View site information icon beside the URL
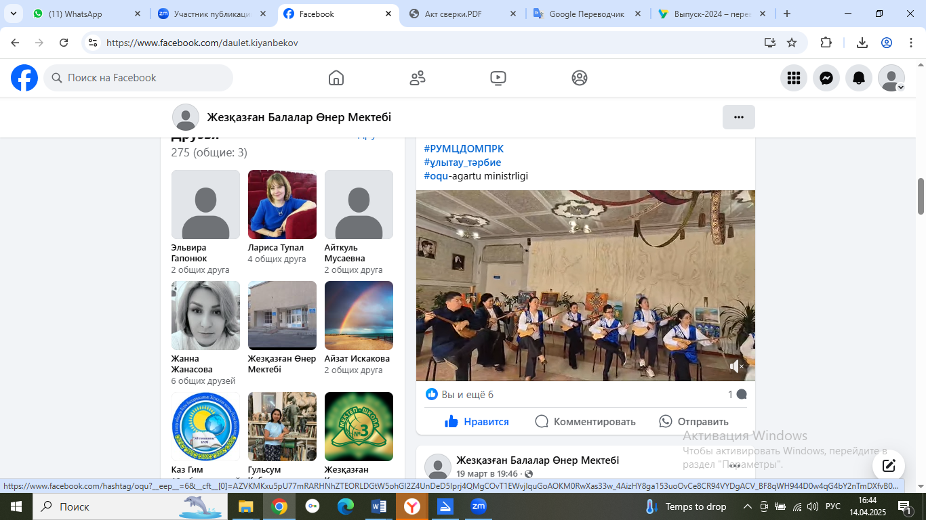 click(x=93, y=43)
